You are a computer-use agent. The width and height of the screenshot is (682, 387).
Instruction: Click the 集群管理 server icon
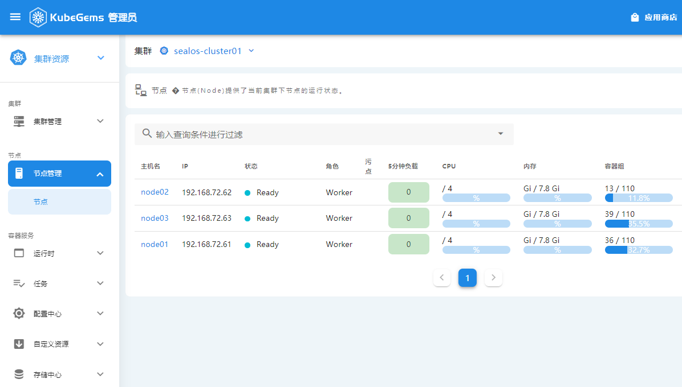[x=19, y=121]
